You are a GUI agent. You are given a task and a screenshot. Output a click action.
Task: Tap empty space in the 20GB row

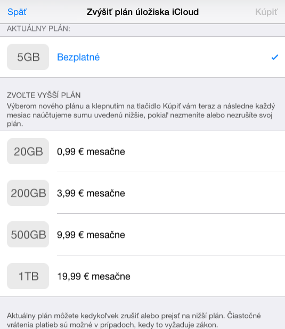tap(206, 151)
